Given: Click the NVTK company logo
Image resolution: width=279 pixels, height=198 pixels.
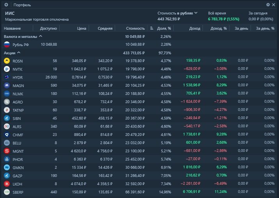Looking at the screenshot, I should [7, 69].
